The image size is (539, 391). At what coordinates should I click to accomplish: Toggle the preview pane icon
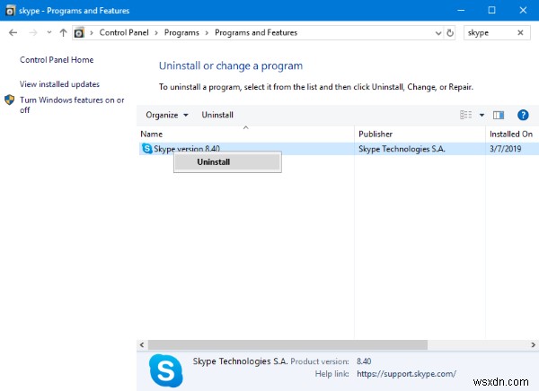click(x=499, y=115)
